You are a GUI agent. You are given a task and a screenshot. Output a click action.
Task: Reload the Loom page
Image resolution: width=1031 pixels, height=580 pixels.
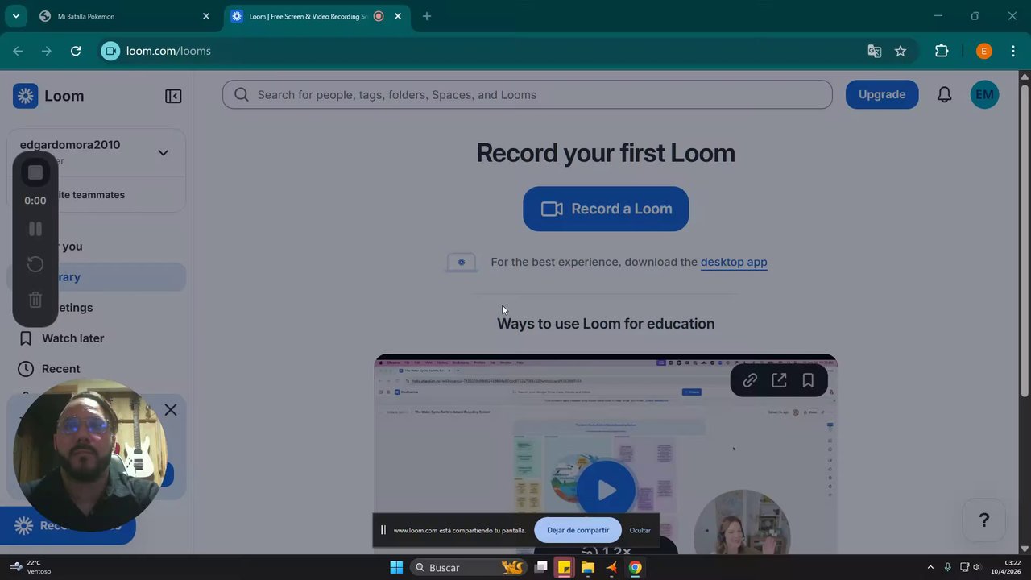[x=76, y=51]
